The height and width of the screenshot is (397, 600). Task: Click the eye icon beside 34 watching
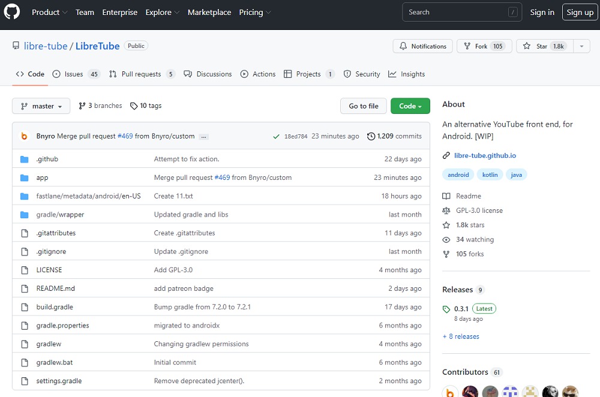[446, 240]
